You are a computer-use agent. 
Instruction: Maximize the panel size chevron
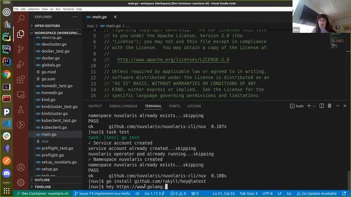tap(338, 106)
